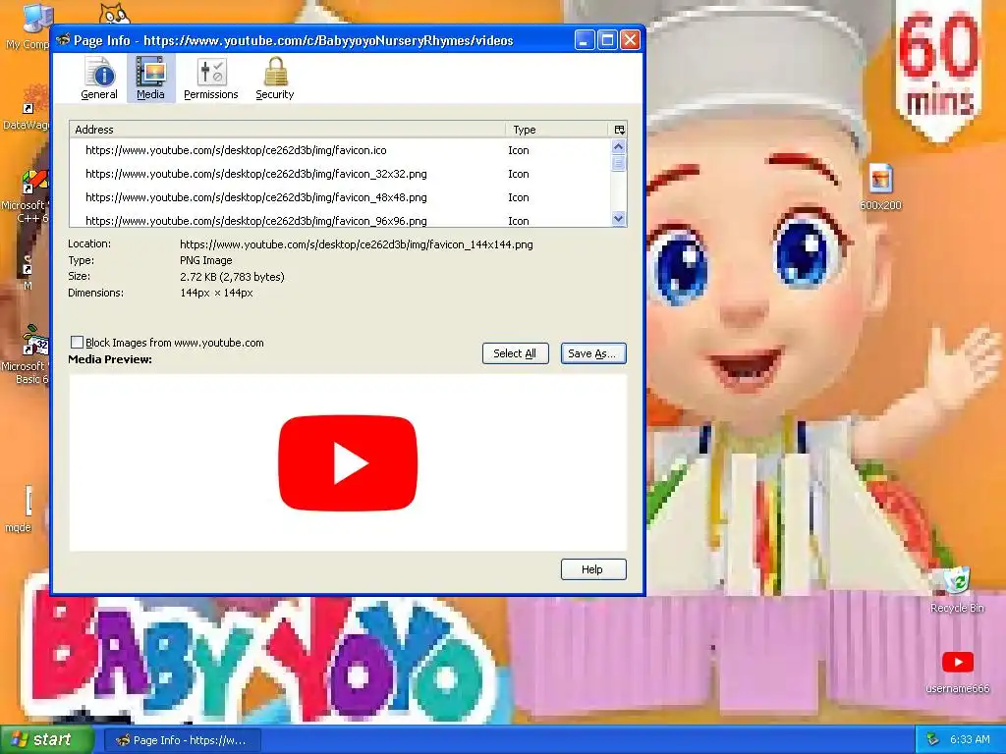Toggle Block Images from www.youtube.com checkbox
This screenshot has height=754, width=1006.
click(x=77, y=343)
